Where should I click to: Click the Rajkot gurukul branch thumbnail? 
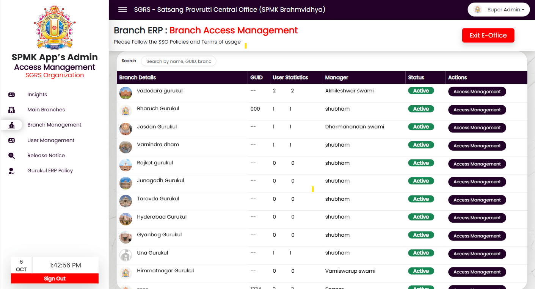126,165
